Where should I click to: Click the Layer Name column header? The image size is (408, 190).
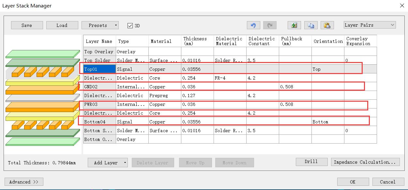point(99,41)
